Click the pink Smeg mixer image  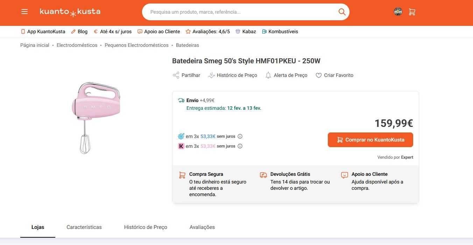(x=96, y=117)
